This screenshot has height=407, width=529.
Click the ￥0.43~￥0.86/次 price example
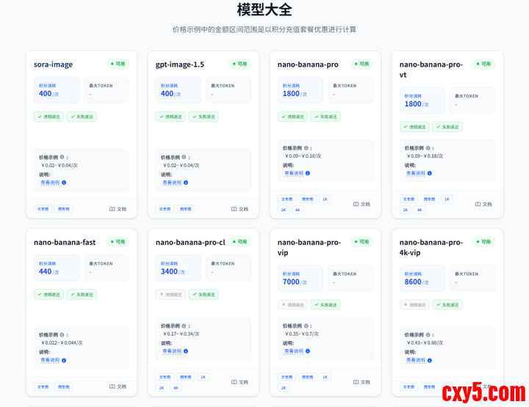(x=425, y=343)
